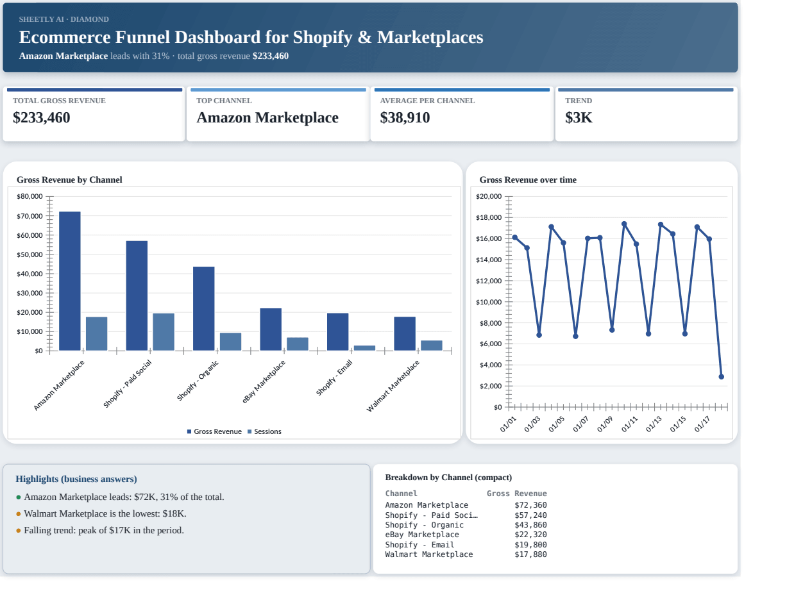Image resolution: width=787 pixels, height=591 pixels.
Task: Click the 01/17 x-axis label
Action: tap(703, 424)
